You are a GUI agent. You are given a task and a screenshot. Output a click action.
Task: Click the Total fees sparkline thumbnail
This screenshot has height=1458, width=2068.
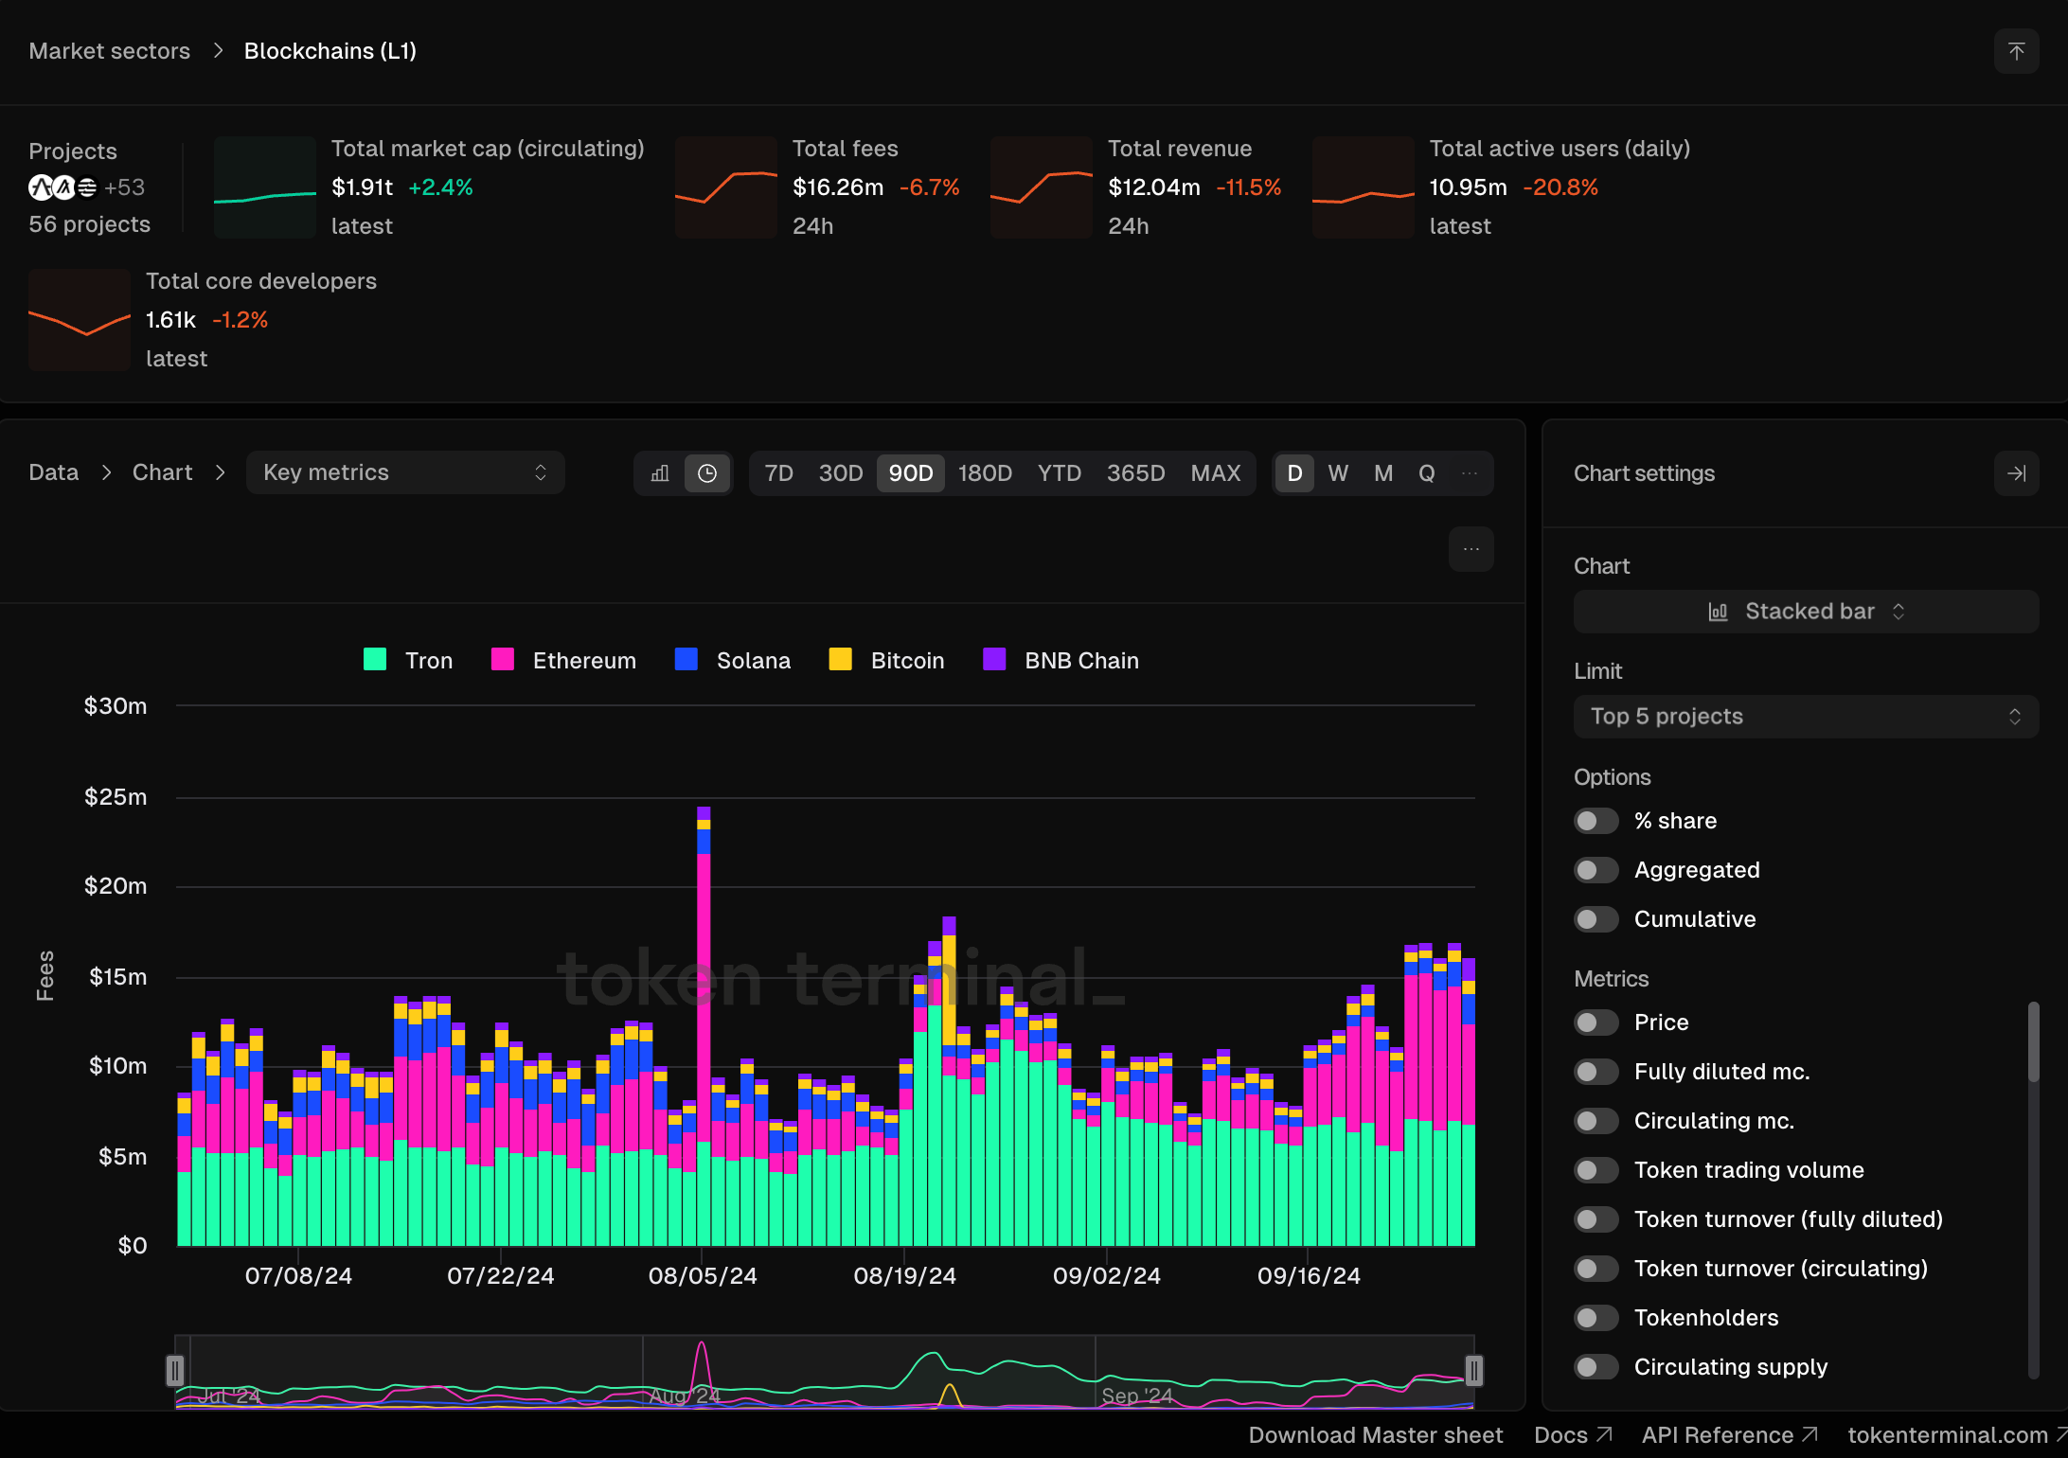(725, 187)
